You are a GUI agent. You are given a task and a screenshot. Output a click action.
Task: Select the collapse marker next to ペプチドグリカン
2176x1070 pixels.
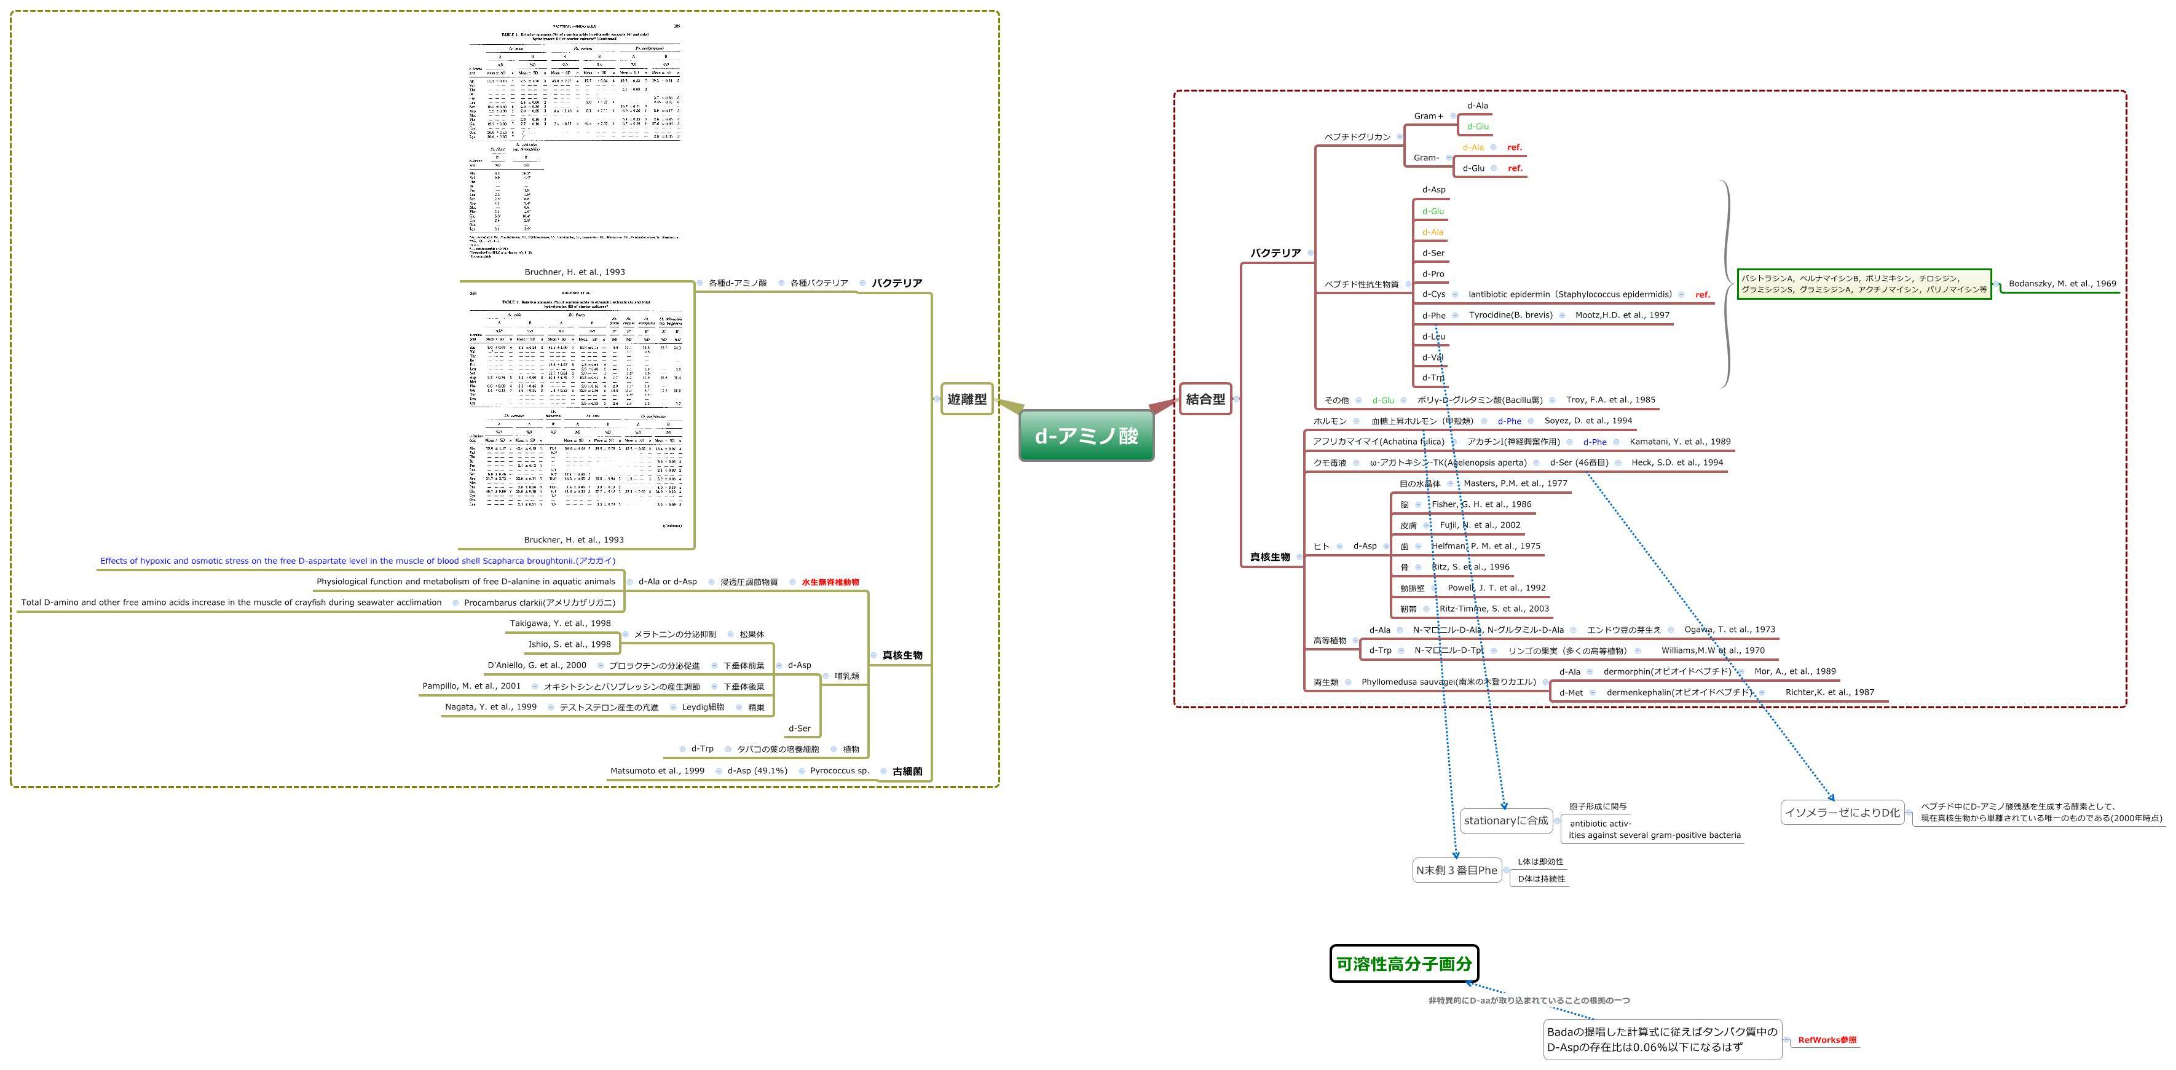click(x=1400, y=137)
